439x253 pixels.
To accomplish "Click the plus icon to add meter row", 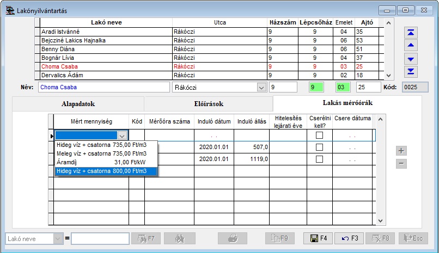I will click(x=401, y=151).
